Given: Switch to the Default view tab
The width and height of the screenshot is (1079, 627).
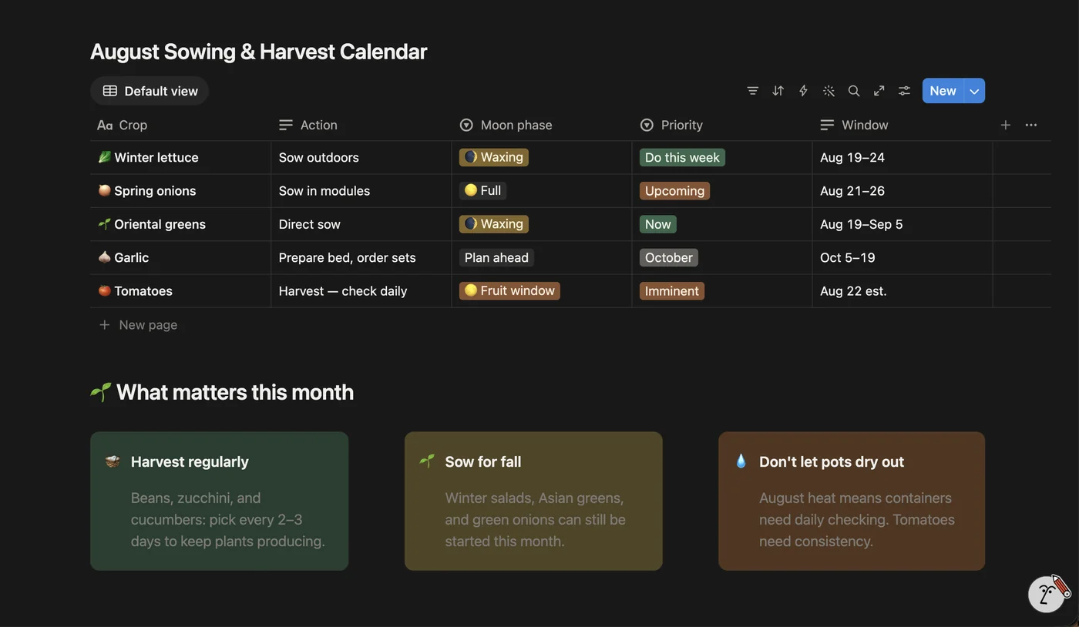Looking at the screenshot, I should tap(150, 91).
